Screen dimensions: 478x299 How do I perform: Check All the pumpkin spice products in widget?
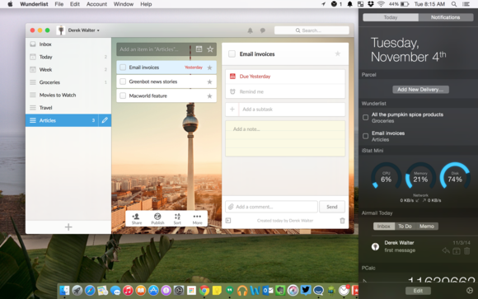[366, 117]
